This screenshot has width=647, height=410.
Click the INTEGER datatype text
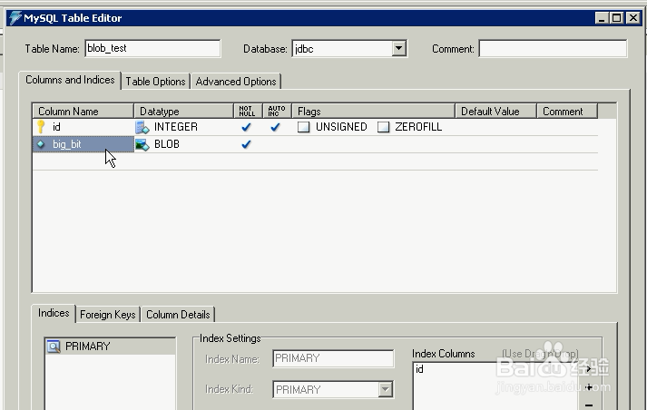coord(176,127)
